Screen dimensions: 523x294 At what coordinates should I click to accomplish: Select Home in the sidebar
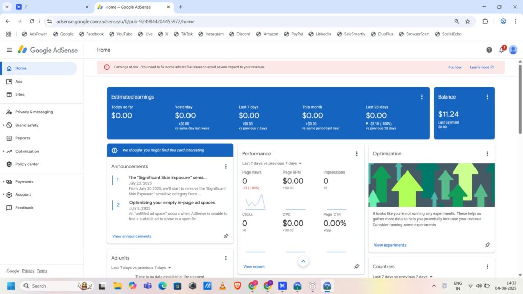coord(39,68)
